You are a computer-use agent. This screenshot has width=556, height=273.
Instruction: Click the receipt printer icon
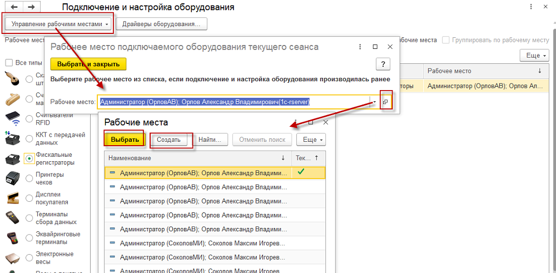click(x=12, y=178)
